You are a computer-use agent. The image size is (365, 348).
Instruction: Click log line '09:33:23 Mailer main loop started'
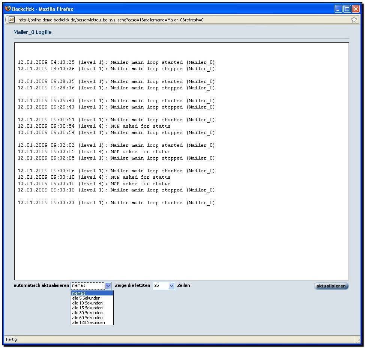tap(116, 203)
